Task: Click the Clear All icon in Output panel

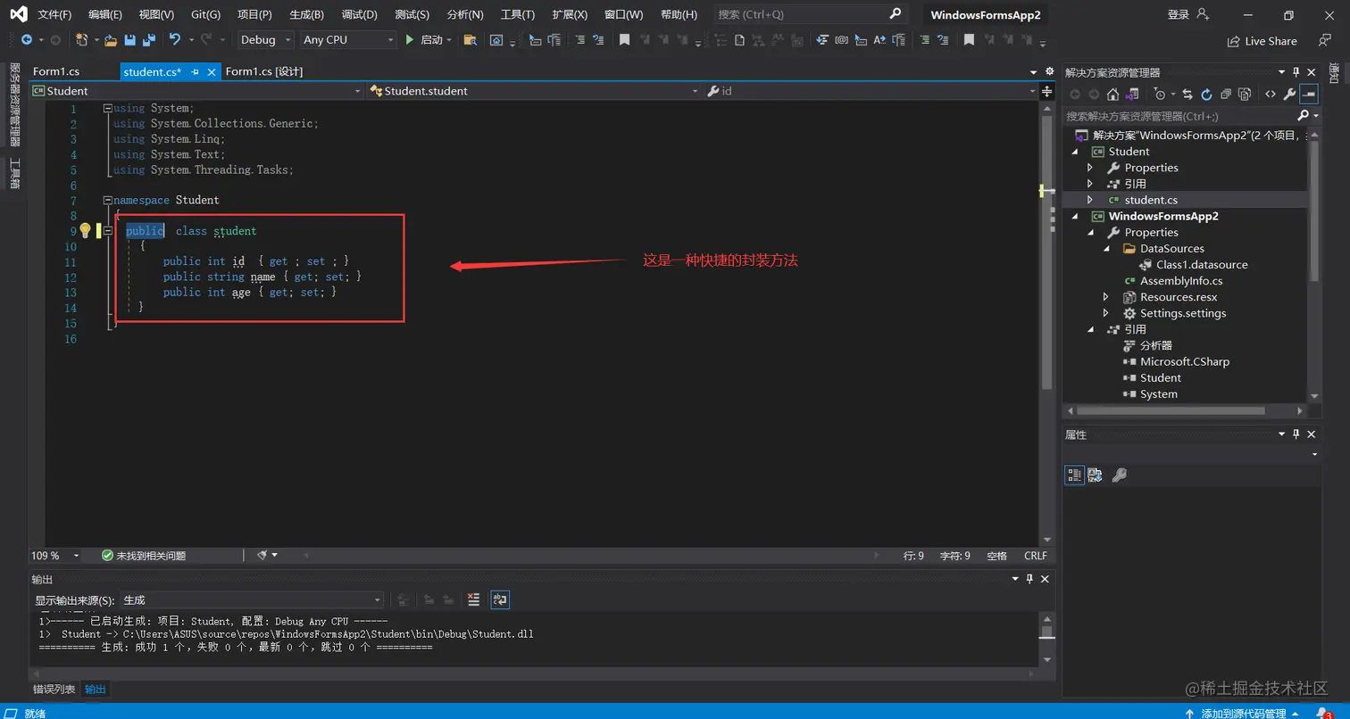Action: (473, 599)
